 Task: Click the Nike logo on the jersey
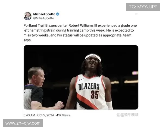tap(81, 80)
